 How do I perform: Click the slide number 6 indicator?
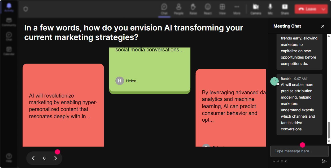point(44,158)
